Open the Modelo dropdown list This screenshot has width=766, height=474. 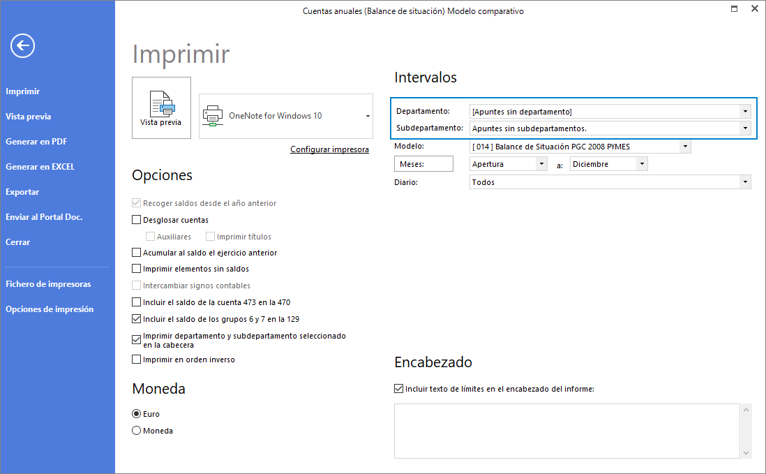(685, 147)
